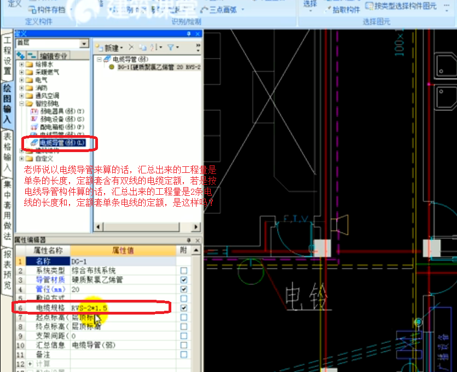Select the 电缆导管(弱)(L) tree item
This screenshot has width=457, height=372.
coord(62,143)
